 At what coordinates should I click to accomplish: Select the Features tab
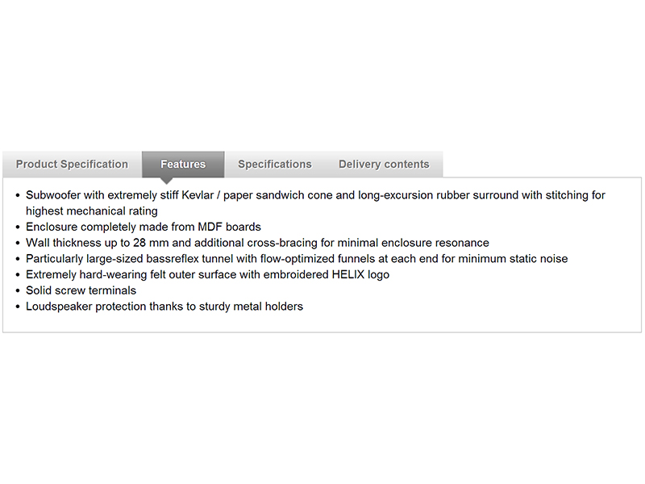point(183,165)
